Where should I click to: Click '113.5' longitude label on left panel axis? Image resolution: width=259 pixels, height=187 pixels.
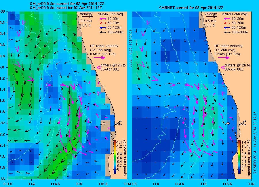(8, 184)
